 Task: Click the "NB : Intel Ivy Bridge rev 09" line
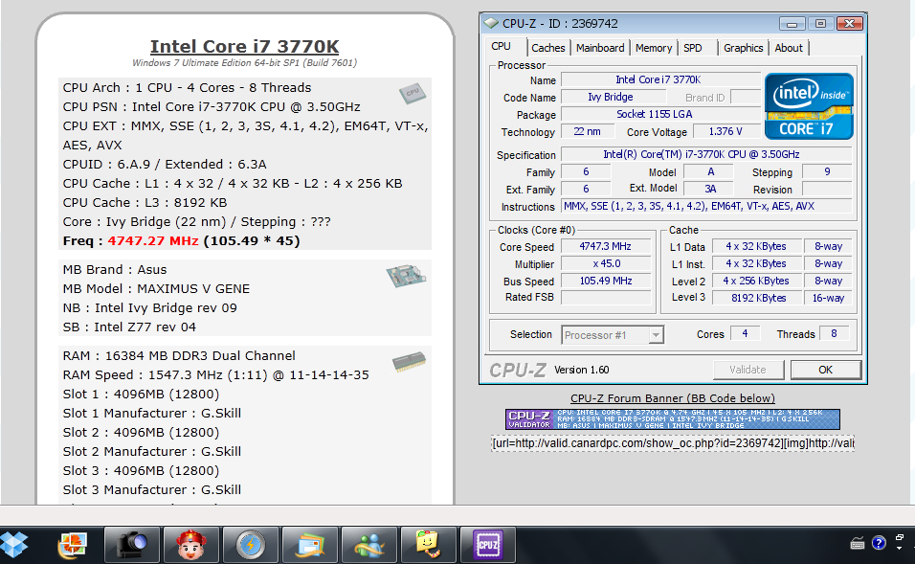[x=150, y=307]
